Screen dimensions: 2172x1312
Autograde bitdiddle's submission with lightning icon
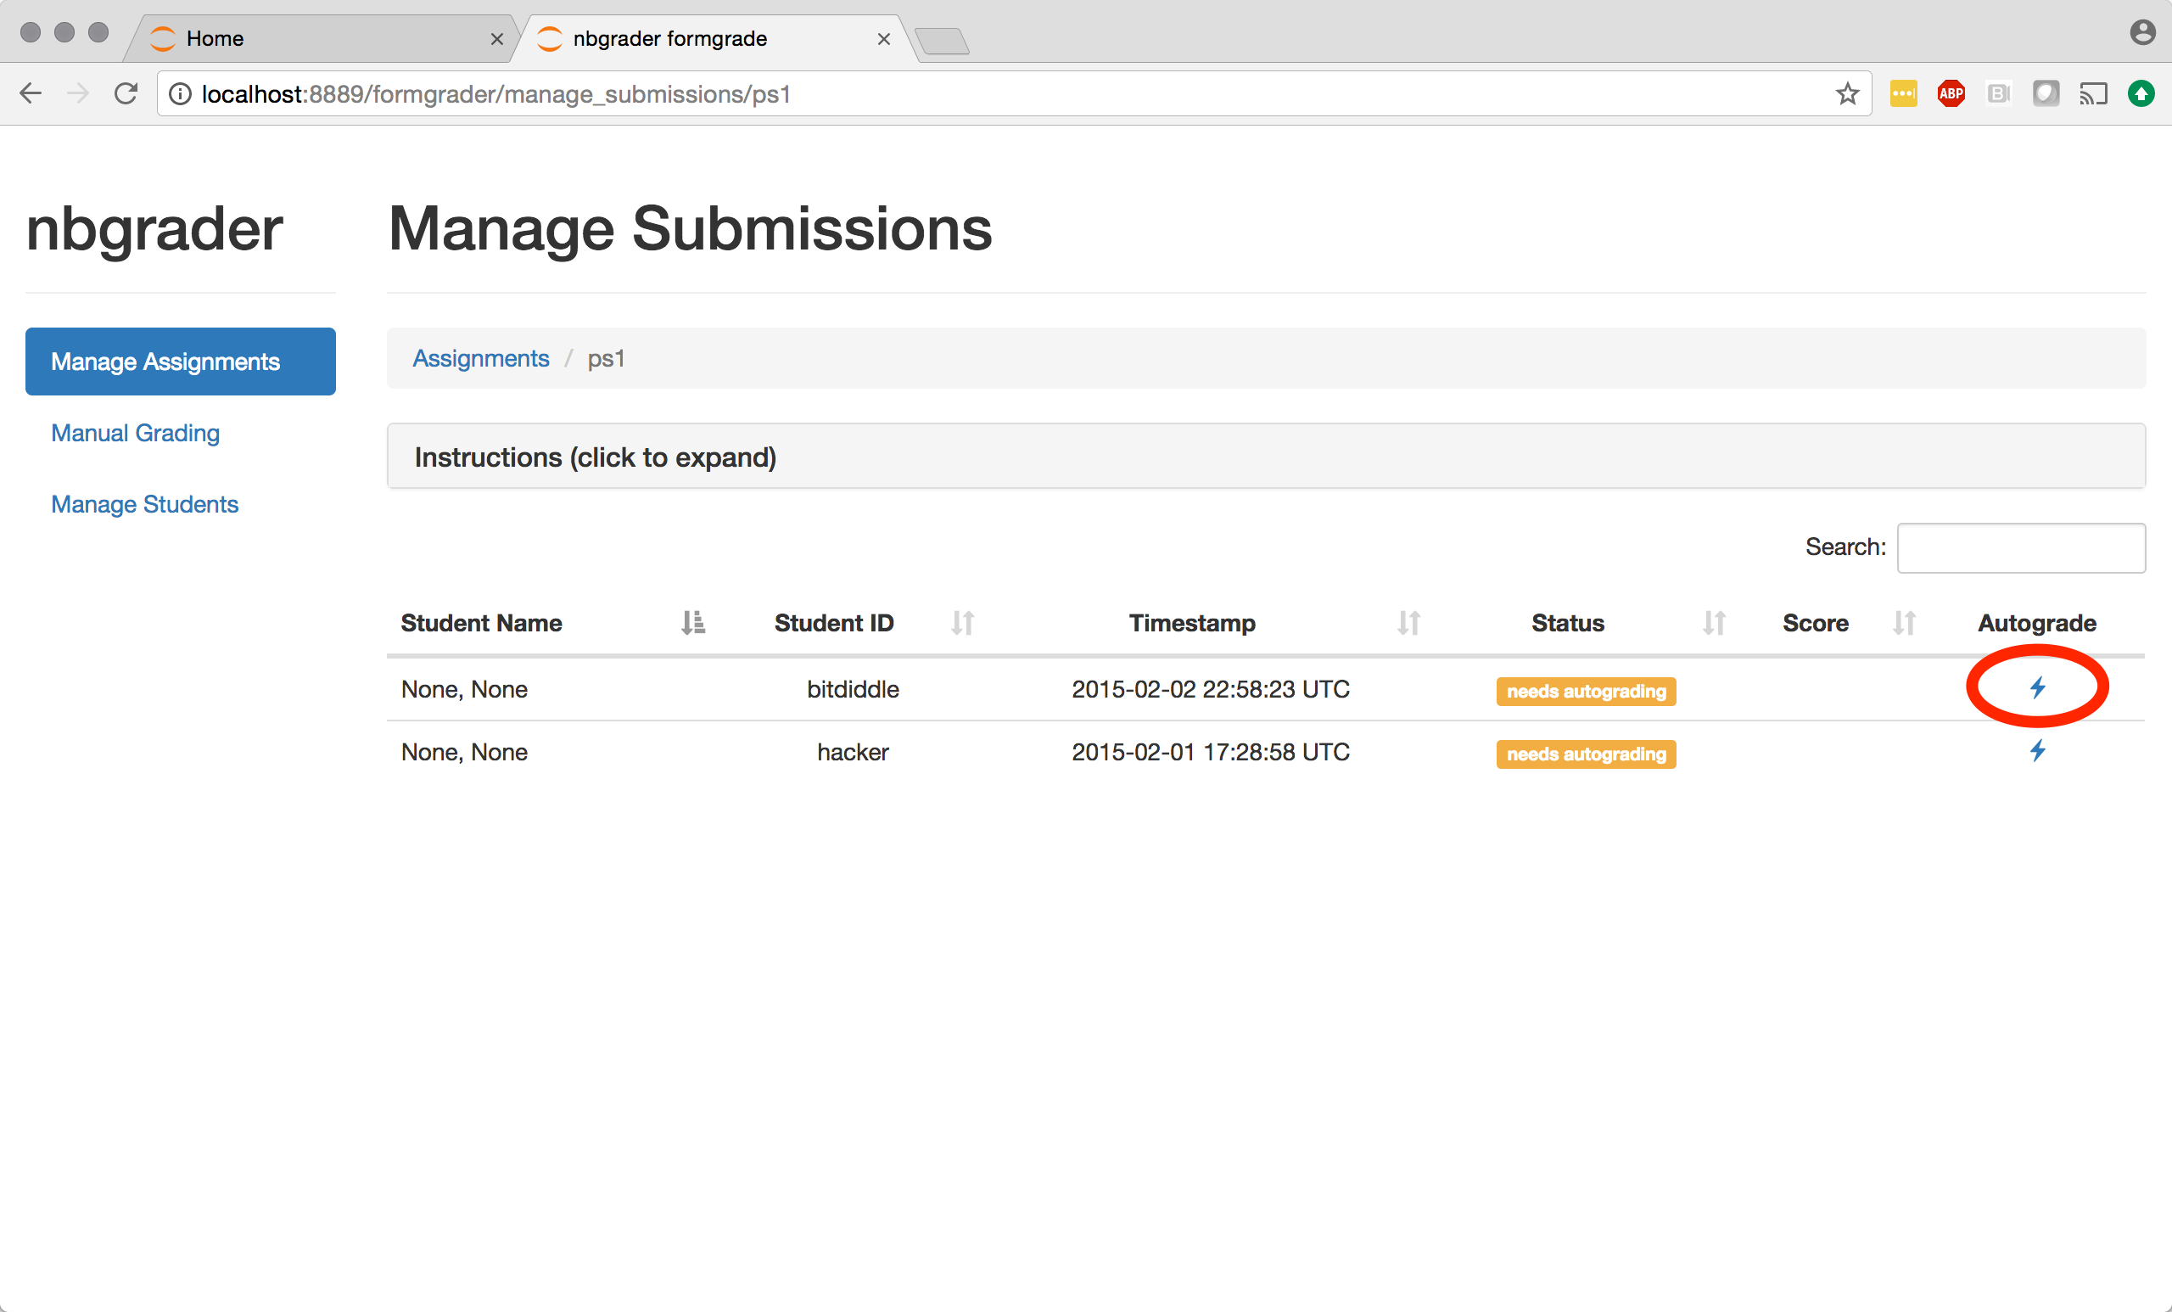coord(2037,687)
